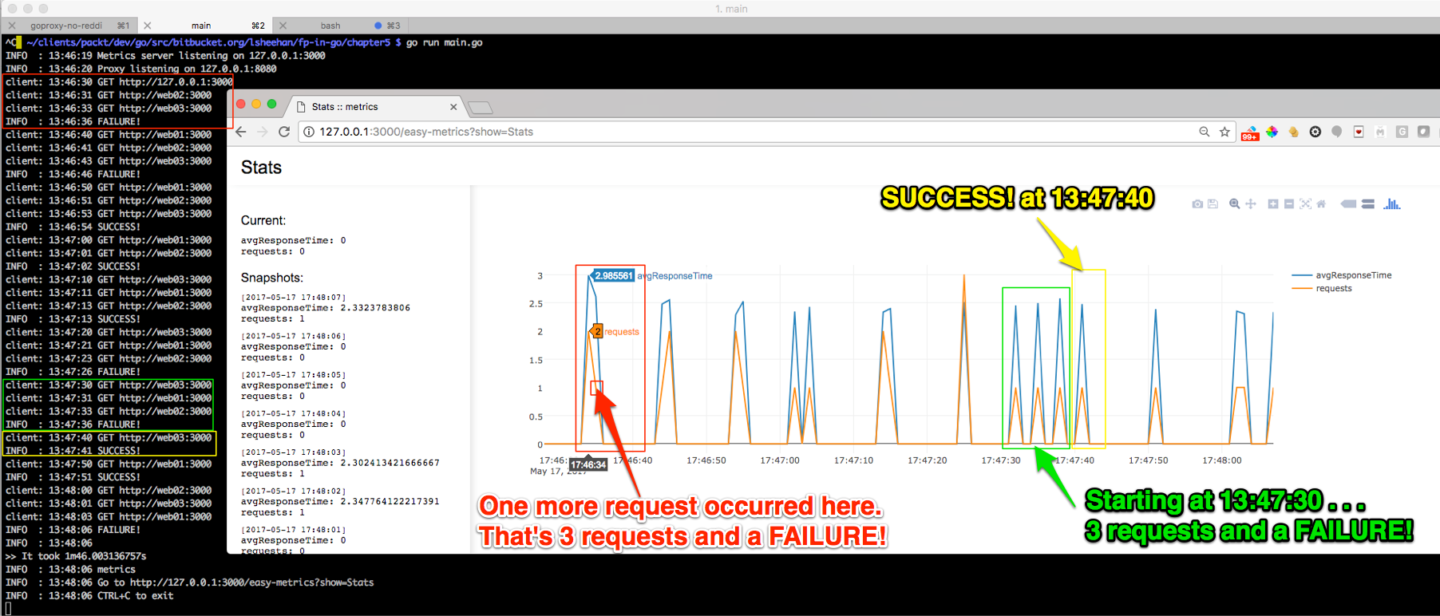1440x616 pixels.
Task: Toggle requests trace in chart legend
Action: [x=1333, y=289]
